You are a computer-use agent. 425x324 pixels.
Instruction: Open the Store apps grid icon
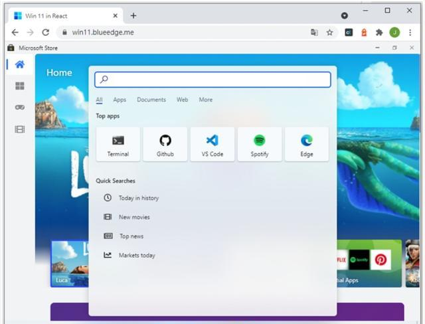[x=19, y=86]
